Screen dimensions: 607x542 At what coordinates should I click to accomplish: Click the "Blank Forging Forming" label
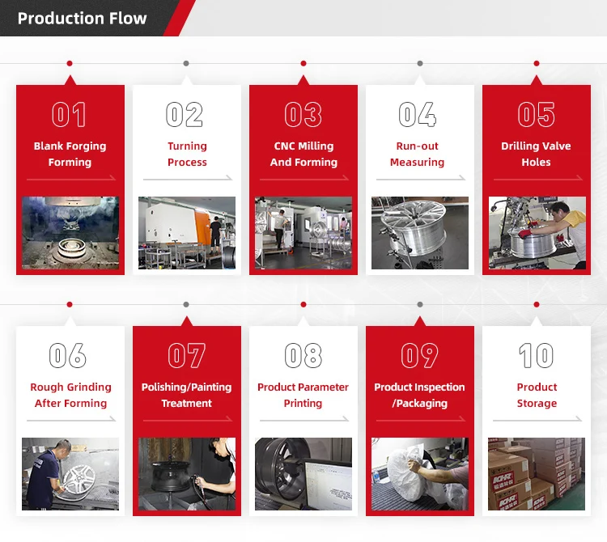(70, 154)
